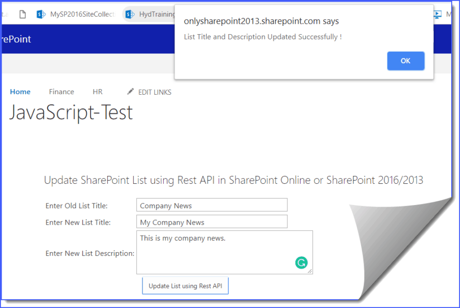Viewport: 460px width, 308px height.
Task: Click the partial tab icon at top-left corner
Action: pyautogui.click(x=4, y=14)
